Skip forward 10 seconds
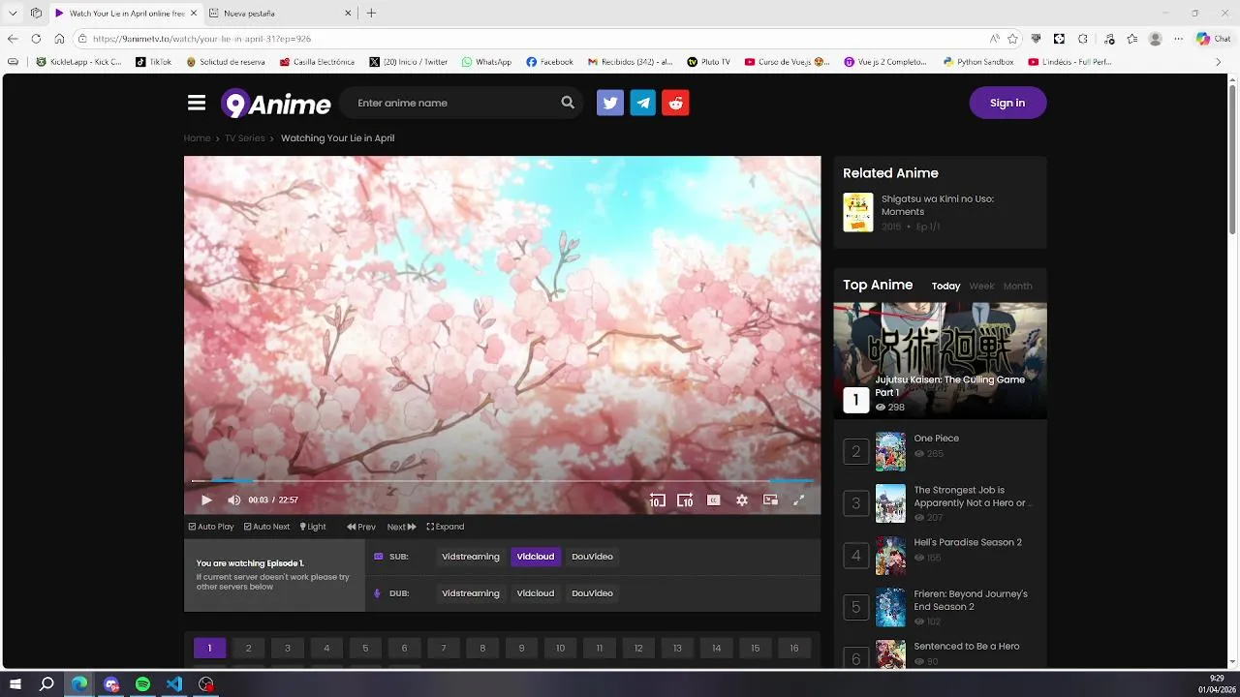This screenshot has width=1240, height=697. pos(685,500)
